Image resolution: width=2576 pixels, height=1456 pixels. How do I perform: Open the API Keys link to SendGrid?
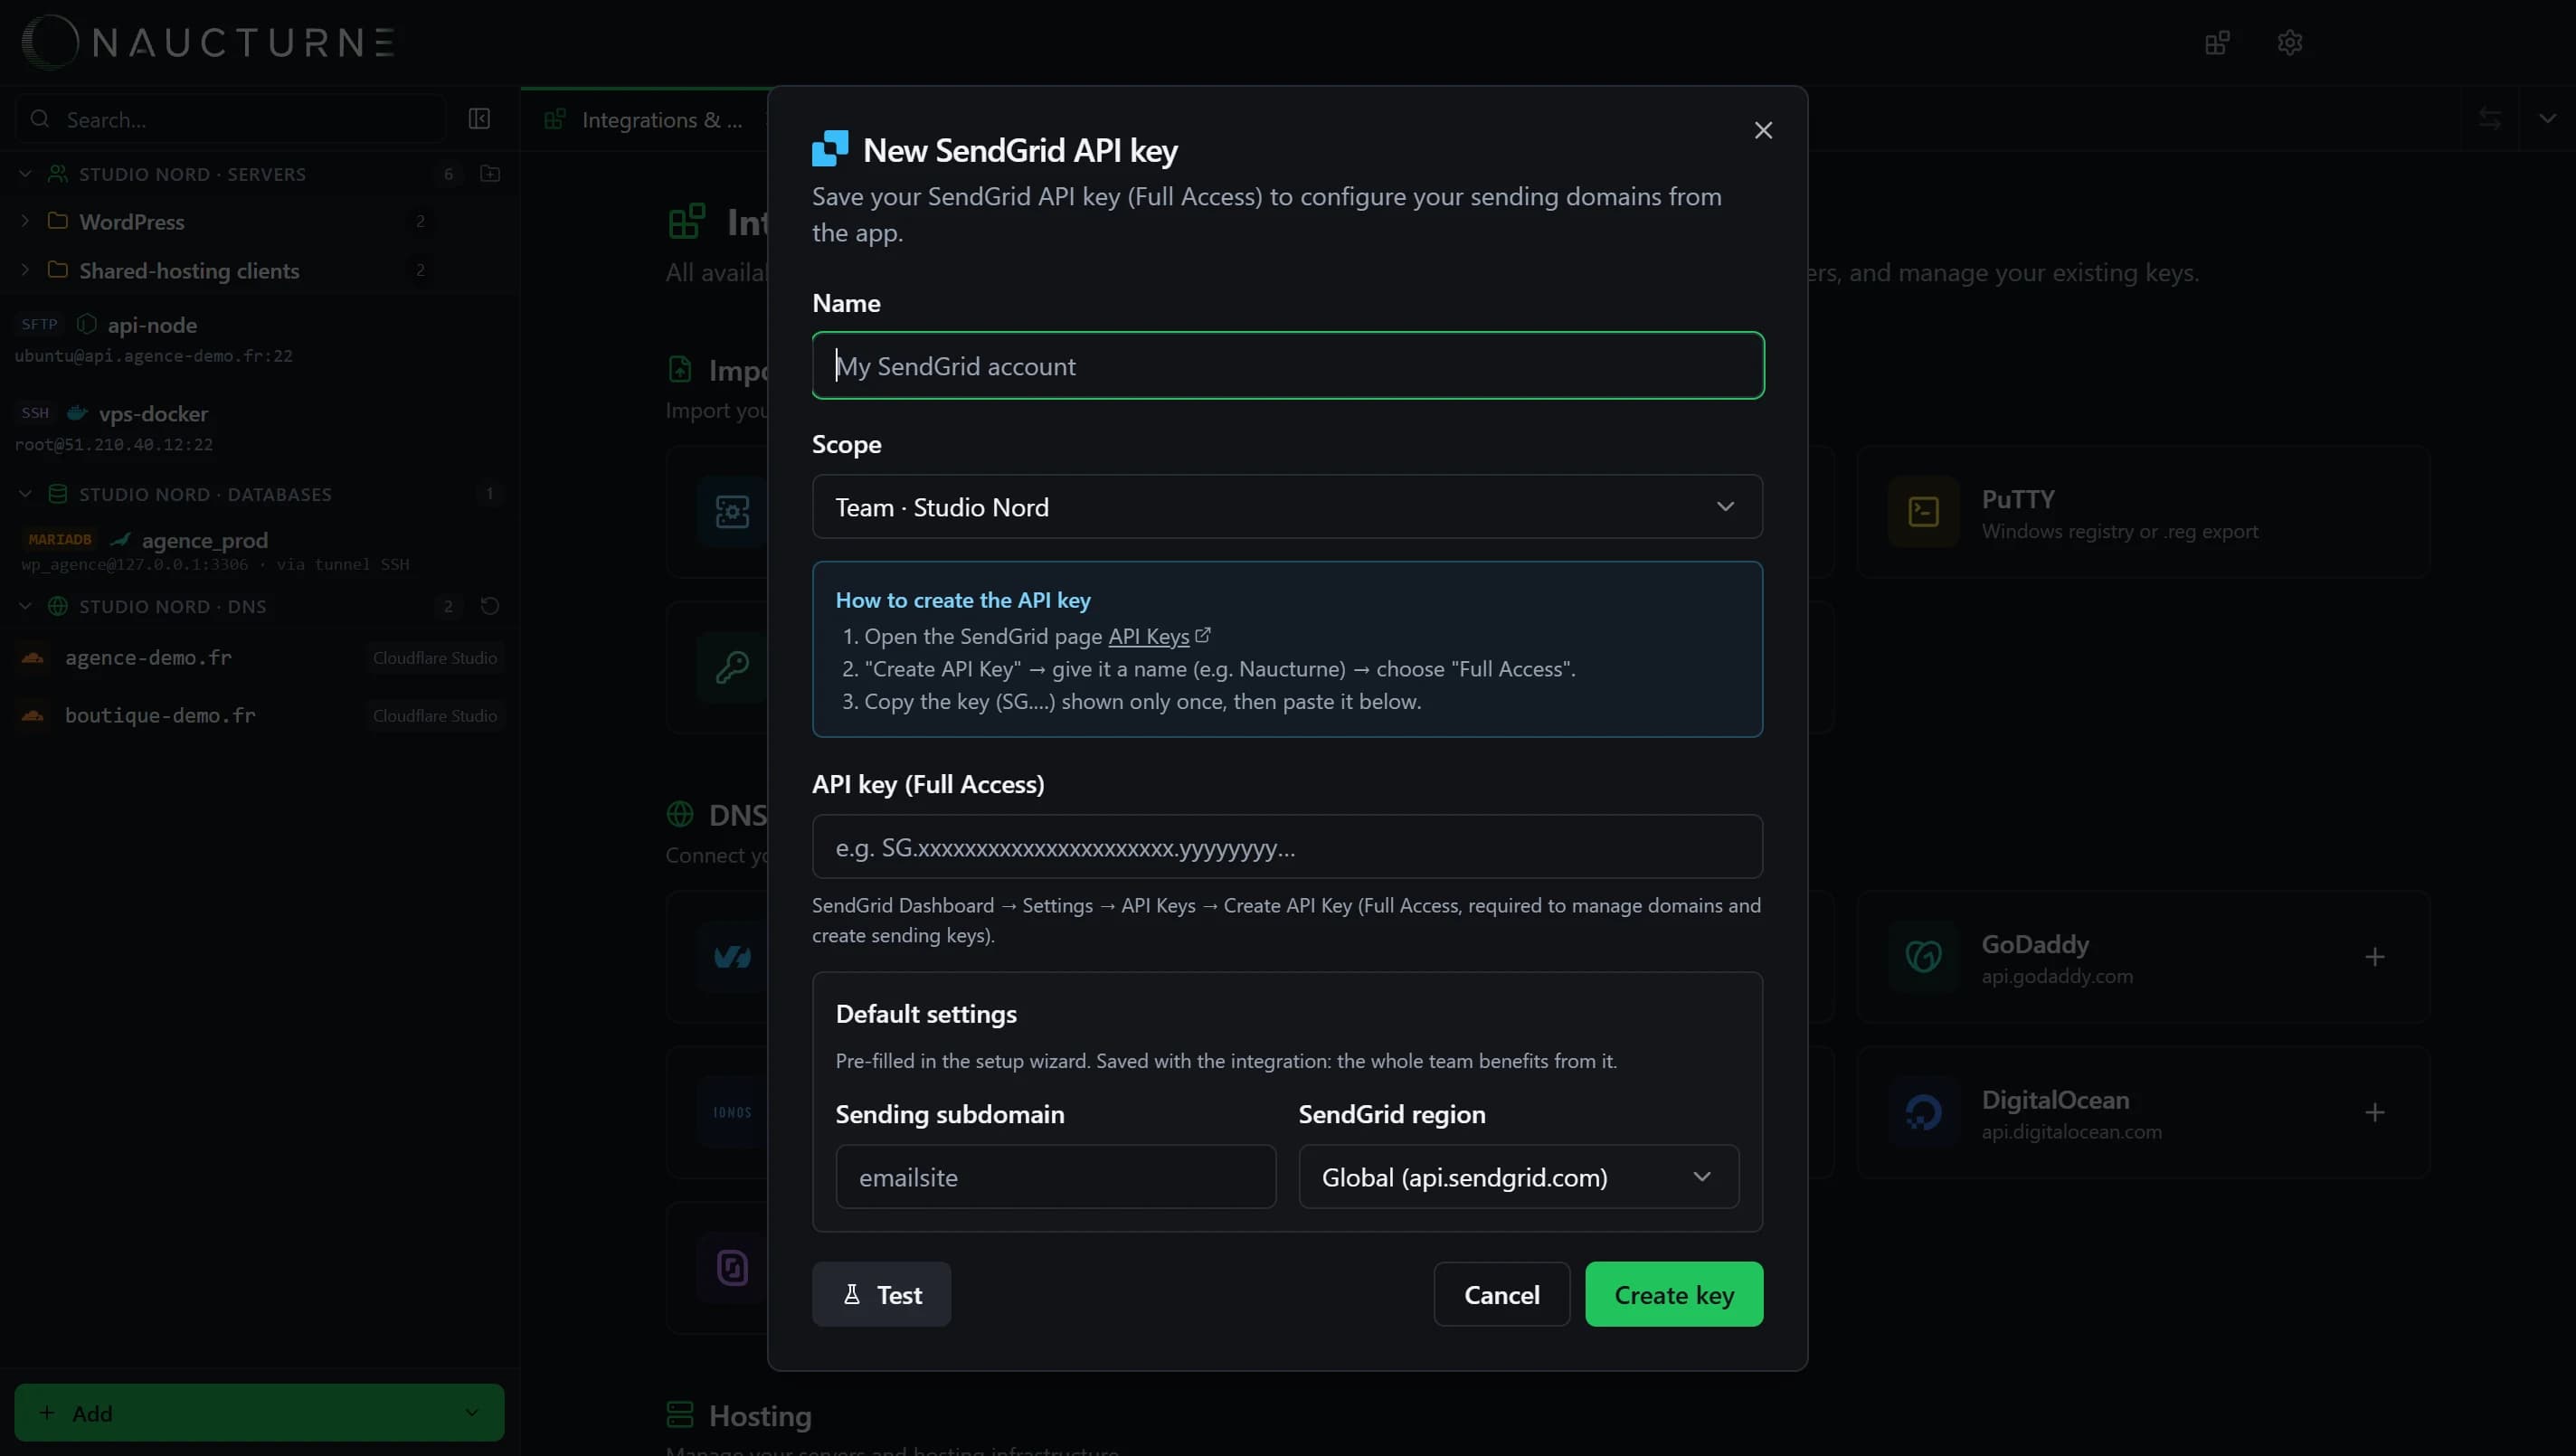(1148, 636)
